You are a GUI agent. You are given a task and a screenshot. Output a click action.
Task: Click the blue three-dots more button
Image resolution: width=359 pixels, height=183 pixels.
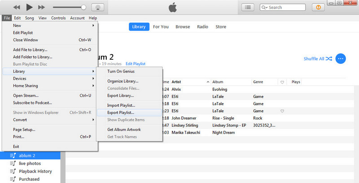341,59
